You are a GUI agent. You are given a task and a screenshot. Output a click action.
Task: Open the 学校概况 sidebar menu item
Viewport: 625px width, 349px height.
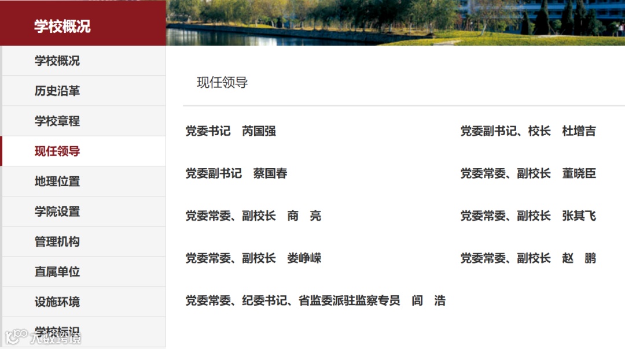coord(84,61)
